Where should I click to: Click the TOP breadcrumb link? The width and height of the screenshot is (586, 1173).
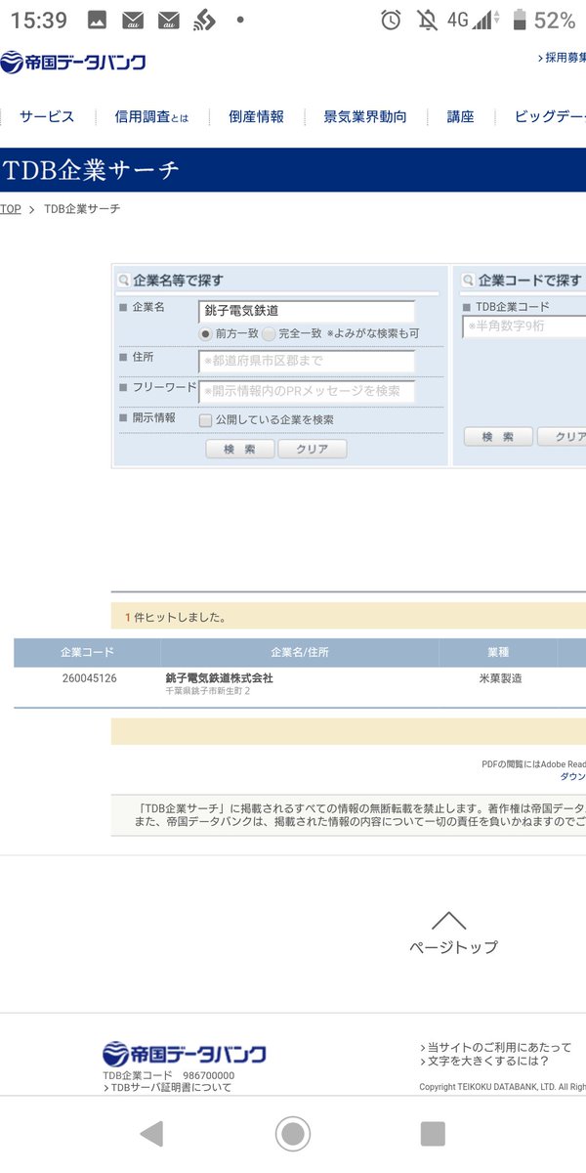[11, 209]
